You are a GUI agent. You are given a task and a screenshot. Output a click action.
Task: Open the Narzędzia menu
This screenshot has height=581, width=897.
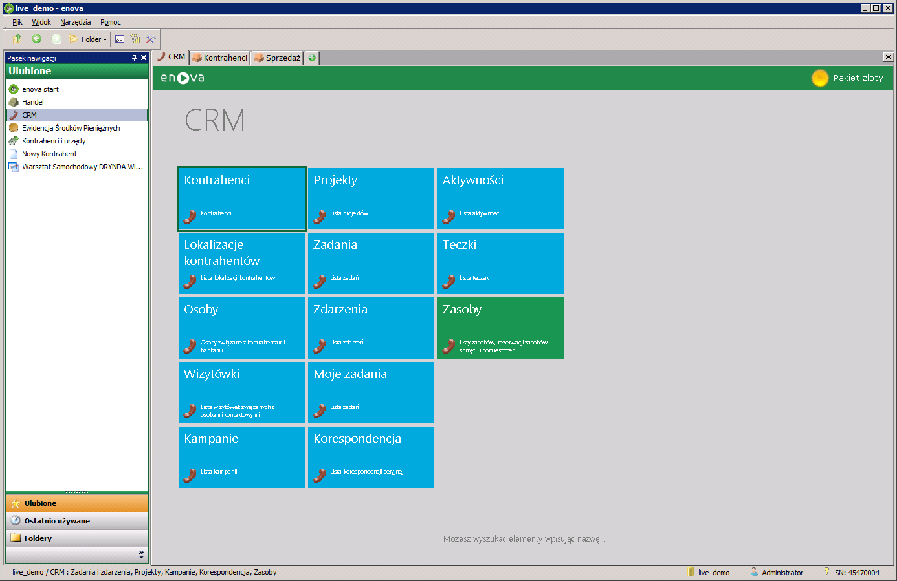click(76, 22)
